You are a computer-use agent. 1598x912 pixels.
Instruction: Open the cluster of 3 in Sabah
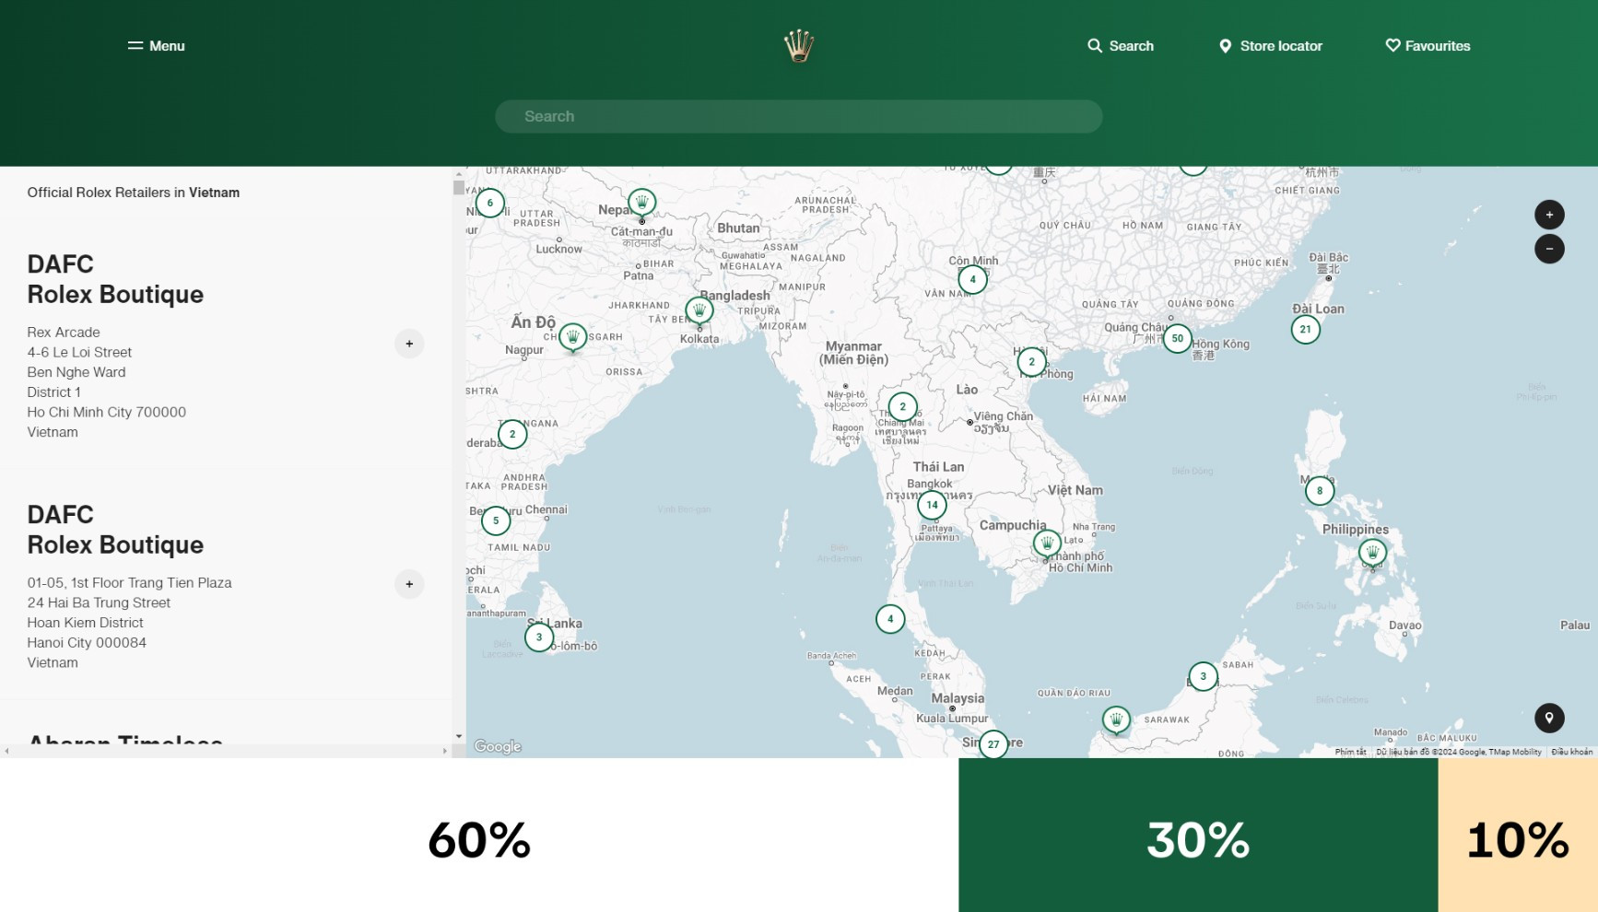point(1203,676)
